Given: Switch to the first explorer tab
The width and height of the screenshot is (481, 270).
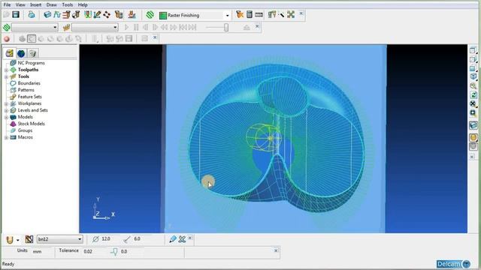Looking at the screenshot, I should pyautogui.click(x=10, y=53).
